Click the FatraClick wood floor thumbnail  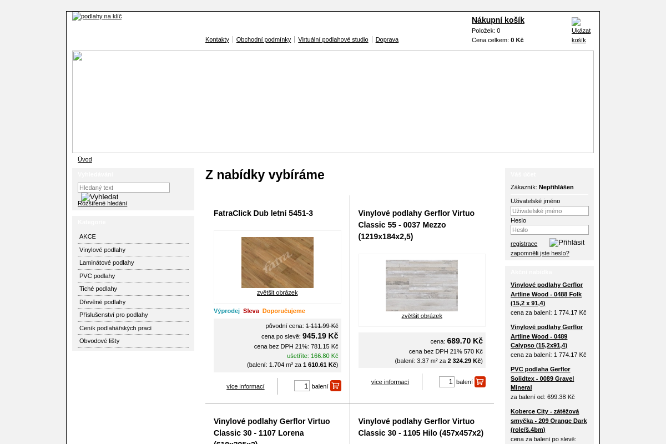[277, 263]
